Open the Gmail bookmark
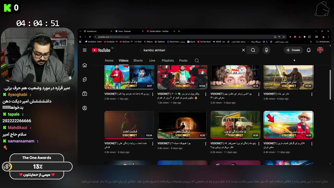Screen dimensions: 334x188 click(138, 42)
